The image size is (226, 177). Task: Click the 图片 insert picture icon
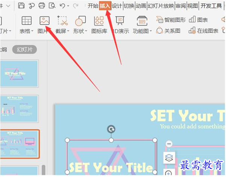(44, 20)
